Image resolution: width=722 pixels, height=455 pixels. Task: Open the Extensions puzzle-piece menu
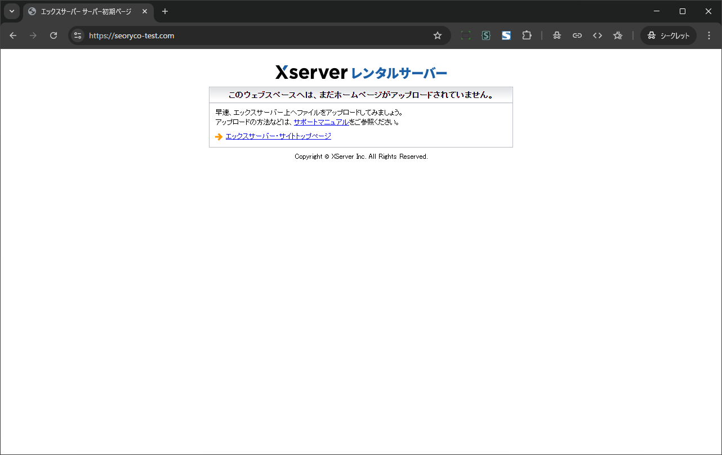[527, 35]
